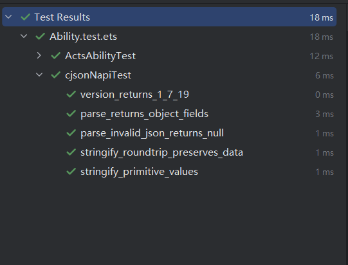Click the passed checkmark beside cjsonNapiTest
348x265 pixels.
point(56,75)
